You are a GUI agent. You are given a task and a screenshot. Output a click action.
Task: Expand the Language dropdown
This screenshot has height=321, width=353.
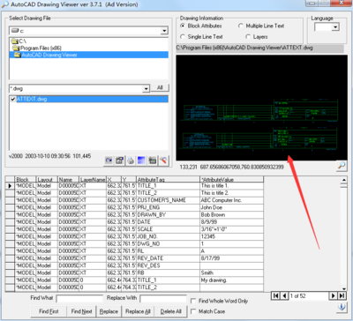point(335,27)
